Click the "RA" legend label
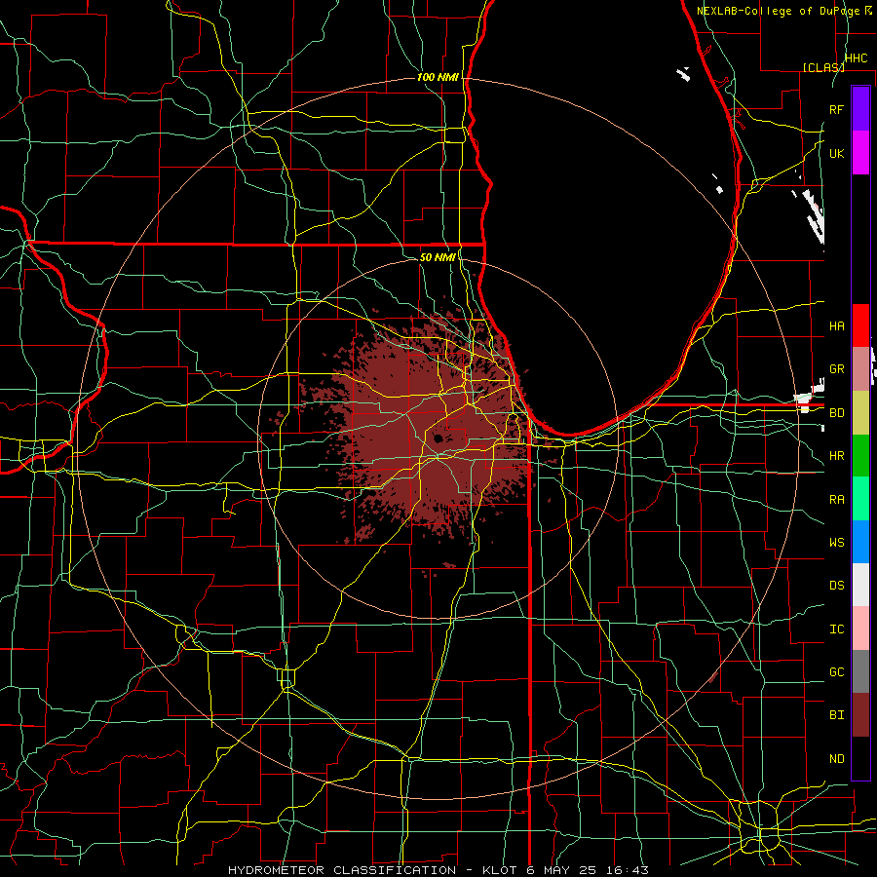Screen dimensions: 877x877 [x=836, y=500]
